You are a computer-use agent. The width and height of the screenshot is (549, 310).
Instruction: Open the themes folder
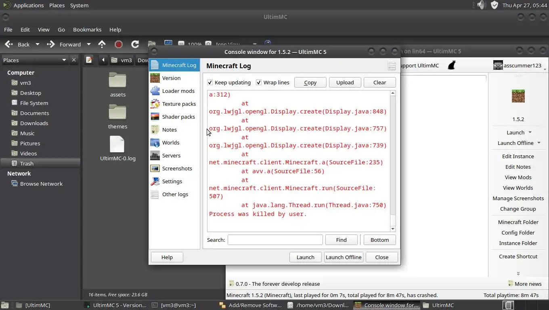point(117,117)
